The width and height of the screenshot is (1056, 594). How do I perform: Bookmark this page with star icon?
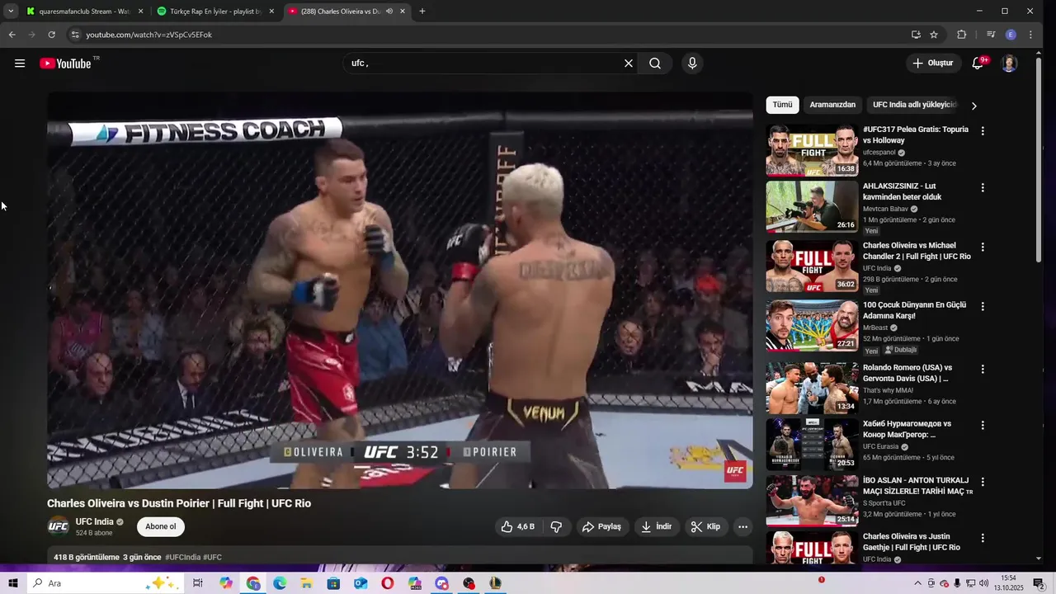934,35
